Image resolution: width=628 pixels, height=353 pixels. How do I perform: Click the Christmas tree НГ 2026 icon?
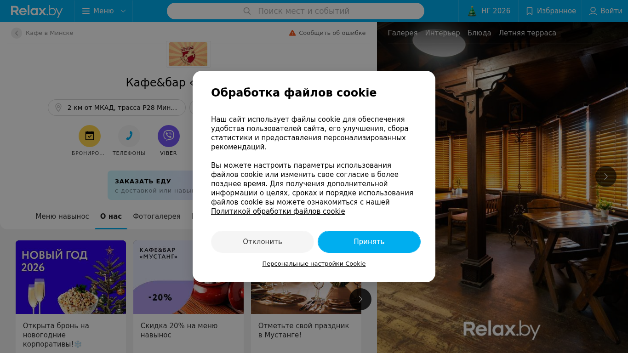coord(472,11)
